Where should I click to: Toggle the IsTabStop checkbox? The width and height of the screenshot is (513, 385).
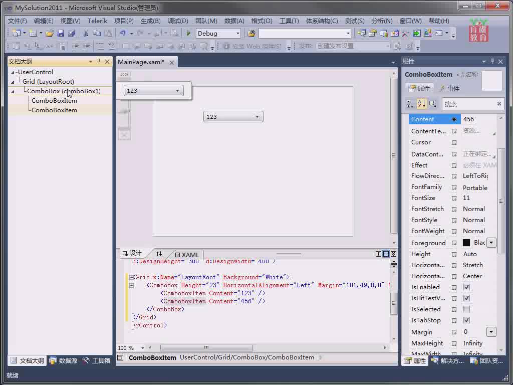(x=466, y=320)
